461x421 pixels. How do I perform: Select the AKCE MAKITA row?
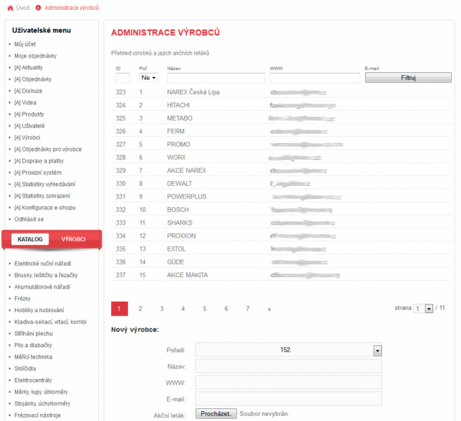281,275
